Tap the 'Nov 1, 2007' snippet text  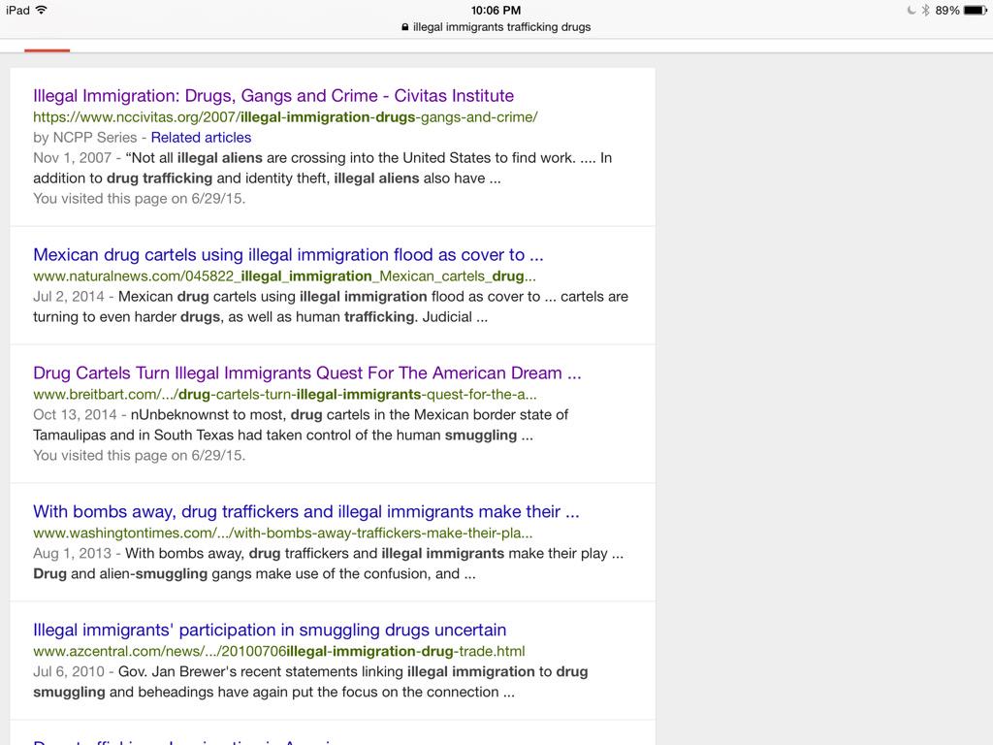pyautogui.click(x=322, y=168)
